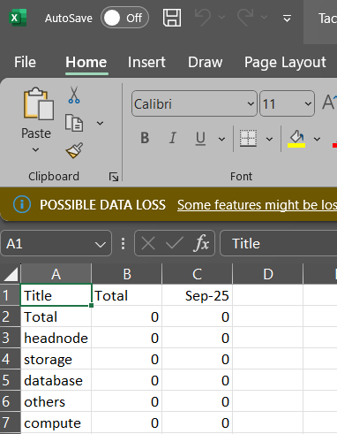
Task: Open the Borders options dropdown
Action: tap(269, 139)
